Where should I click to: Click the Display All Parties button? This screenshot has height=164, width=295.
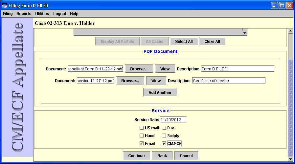tap(117, 42)
